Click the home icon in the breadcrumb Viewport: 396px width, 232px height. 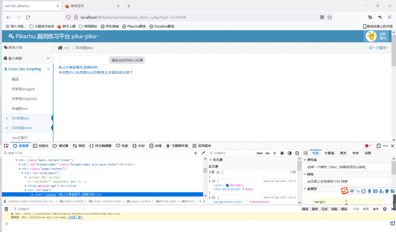tap(60, 48)
